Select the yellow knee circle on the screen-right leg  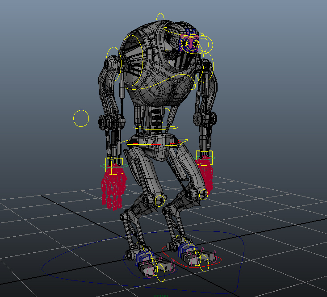pos(204,195)
